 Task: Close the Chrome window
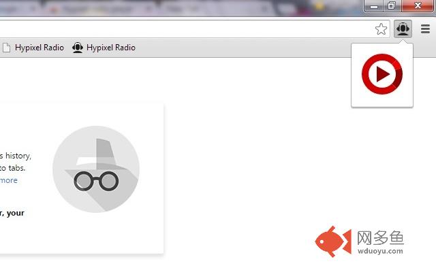click(418, 6)
